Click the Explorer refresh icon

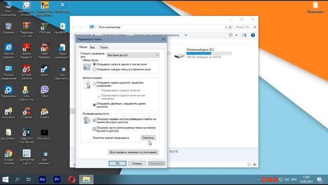230,27
